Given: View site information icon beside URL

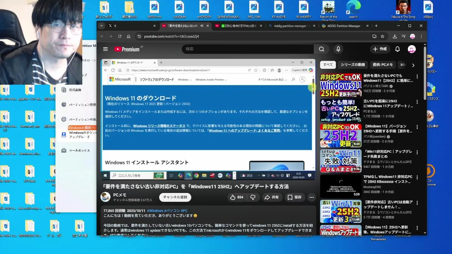Looking at the screenshot, I should pyautogui.click(x=139, y=36).
